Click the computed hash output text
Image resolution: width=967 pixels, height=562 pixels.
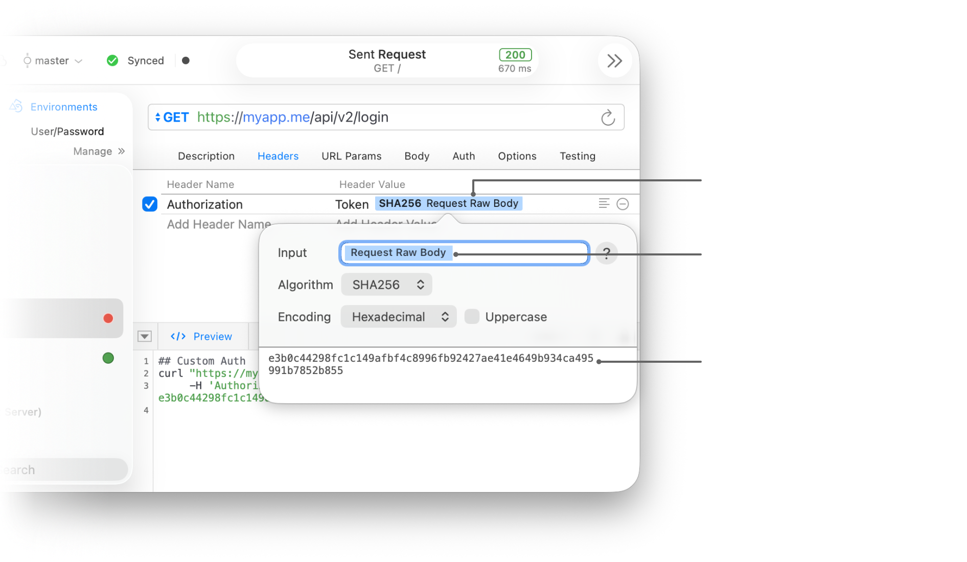431,364
